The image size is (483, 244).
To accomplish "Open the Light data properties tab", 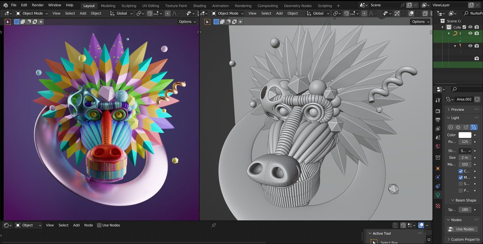I will point(438,195).
